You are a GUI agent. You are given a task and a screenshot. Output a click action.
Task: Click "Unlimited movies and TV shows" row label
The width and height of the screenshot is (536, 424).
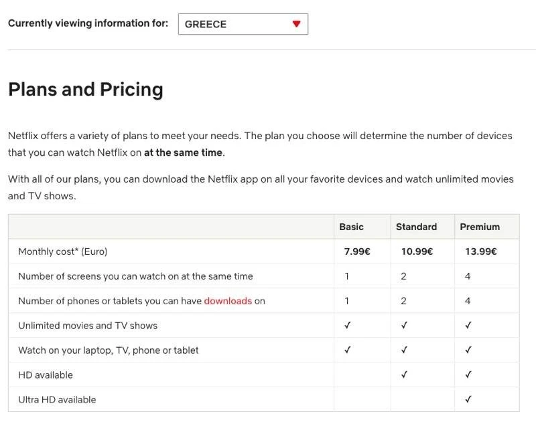pyautogui.click(x=88, y=326)
